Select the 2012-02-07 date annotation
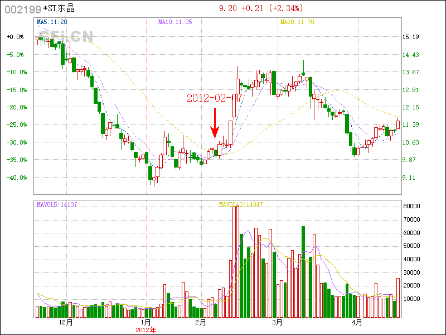Screen dimensions: 446x335 [x=214, y=98]
